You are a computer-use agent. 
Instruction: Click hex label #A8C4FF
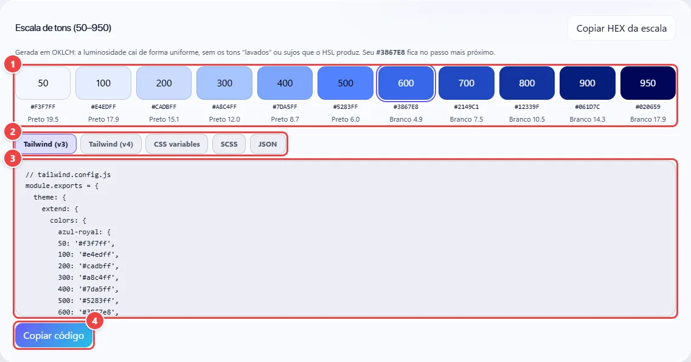pyautogui.click(x=224, y=106)
